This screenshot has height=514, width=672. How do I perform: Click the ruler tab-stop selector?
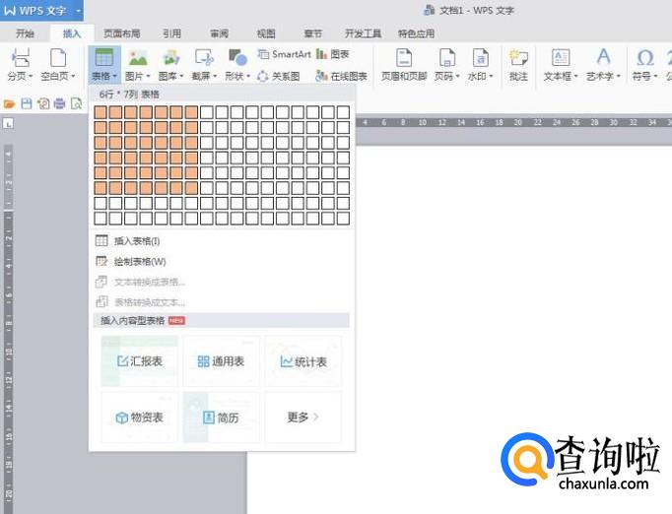coord(8,124)
